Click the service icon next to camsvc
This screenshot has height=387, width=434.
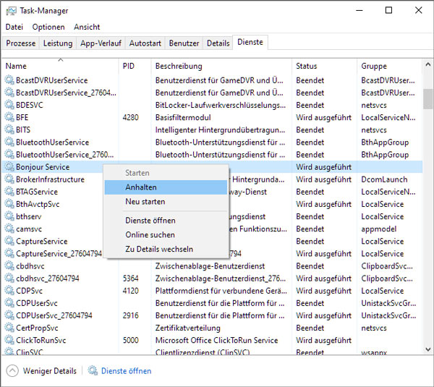click(9, 229)
